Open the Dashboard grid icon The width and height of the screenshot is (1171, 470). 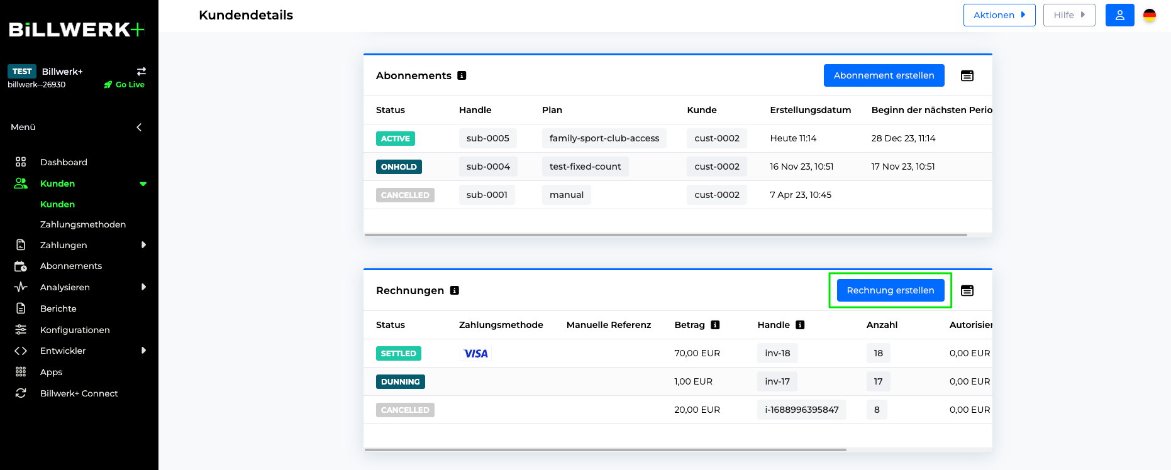coord(21,162)
